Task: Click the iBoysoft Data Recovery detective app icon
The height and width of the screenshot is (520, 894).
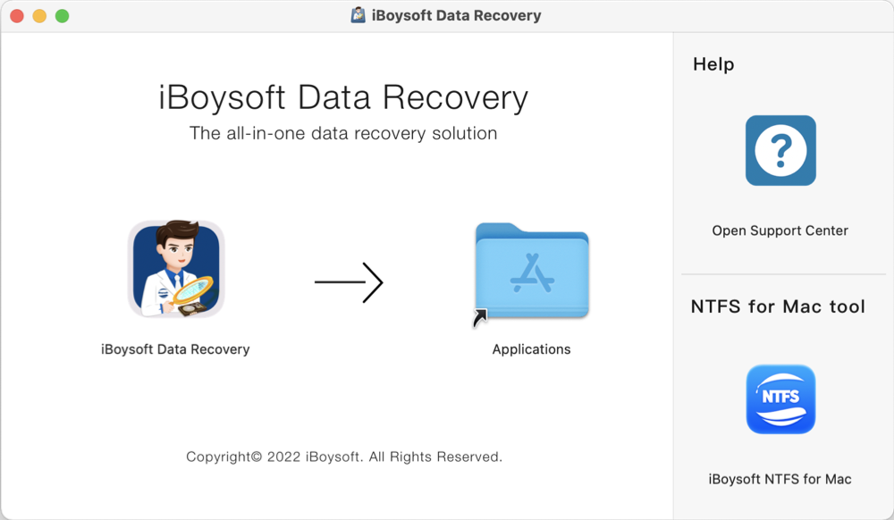Action: [176, 269]
